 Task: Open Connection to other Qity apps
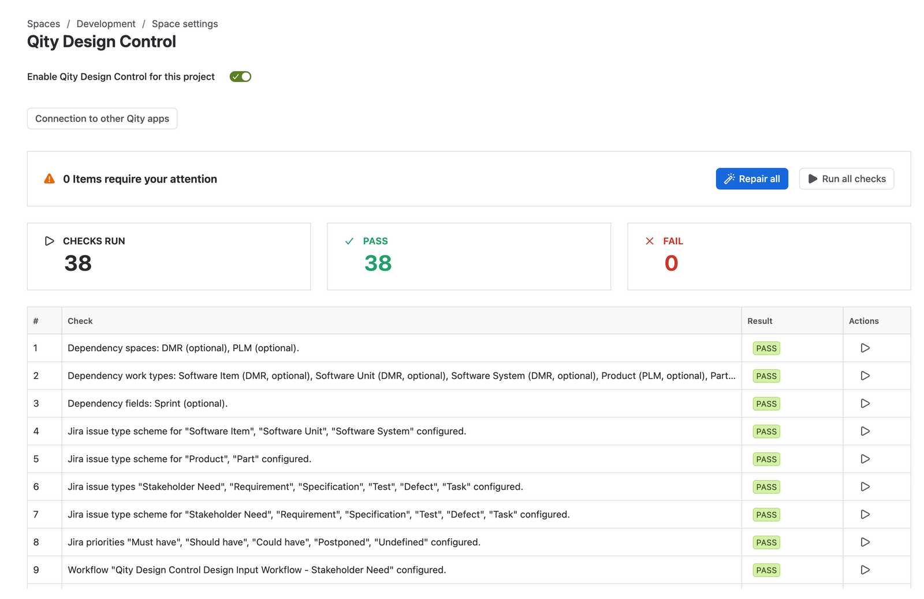click(102, 118)
